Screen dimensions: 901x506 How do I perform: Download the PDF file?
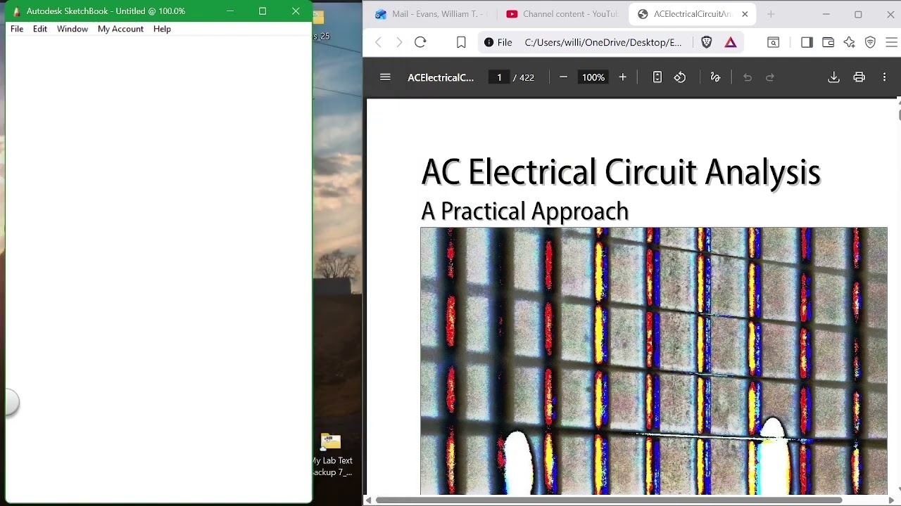tap(833, 77)
